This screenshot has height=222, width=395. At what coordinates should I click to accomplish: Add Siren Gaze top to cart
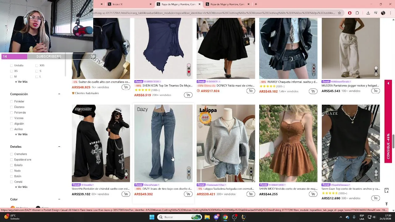376,198
